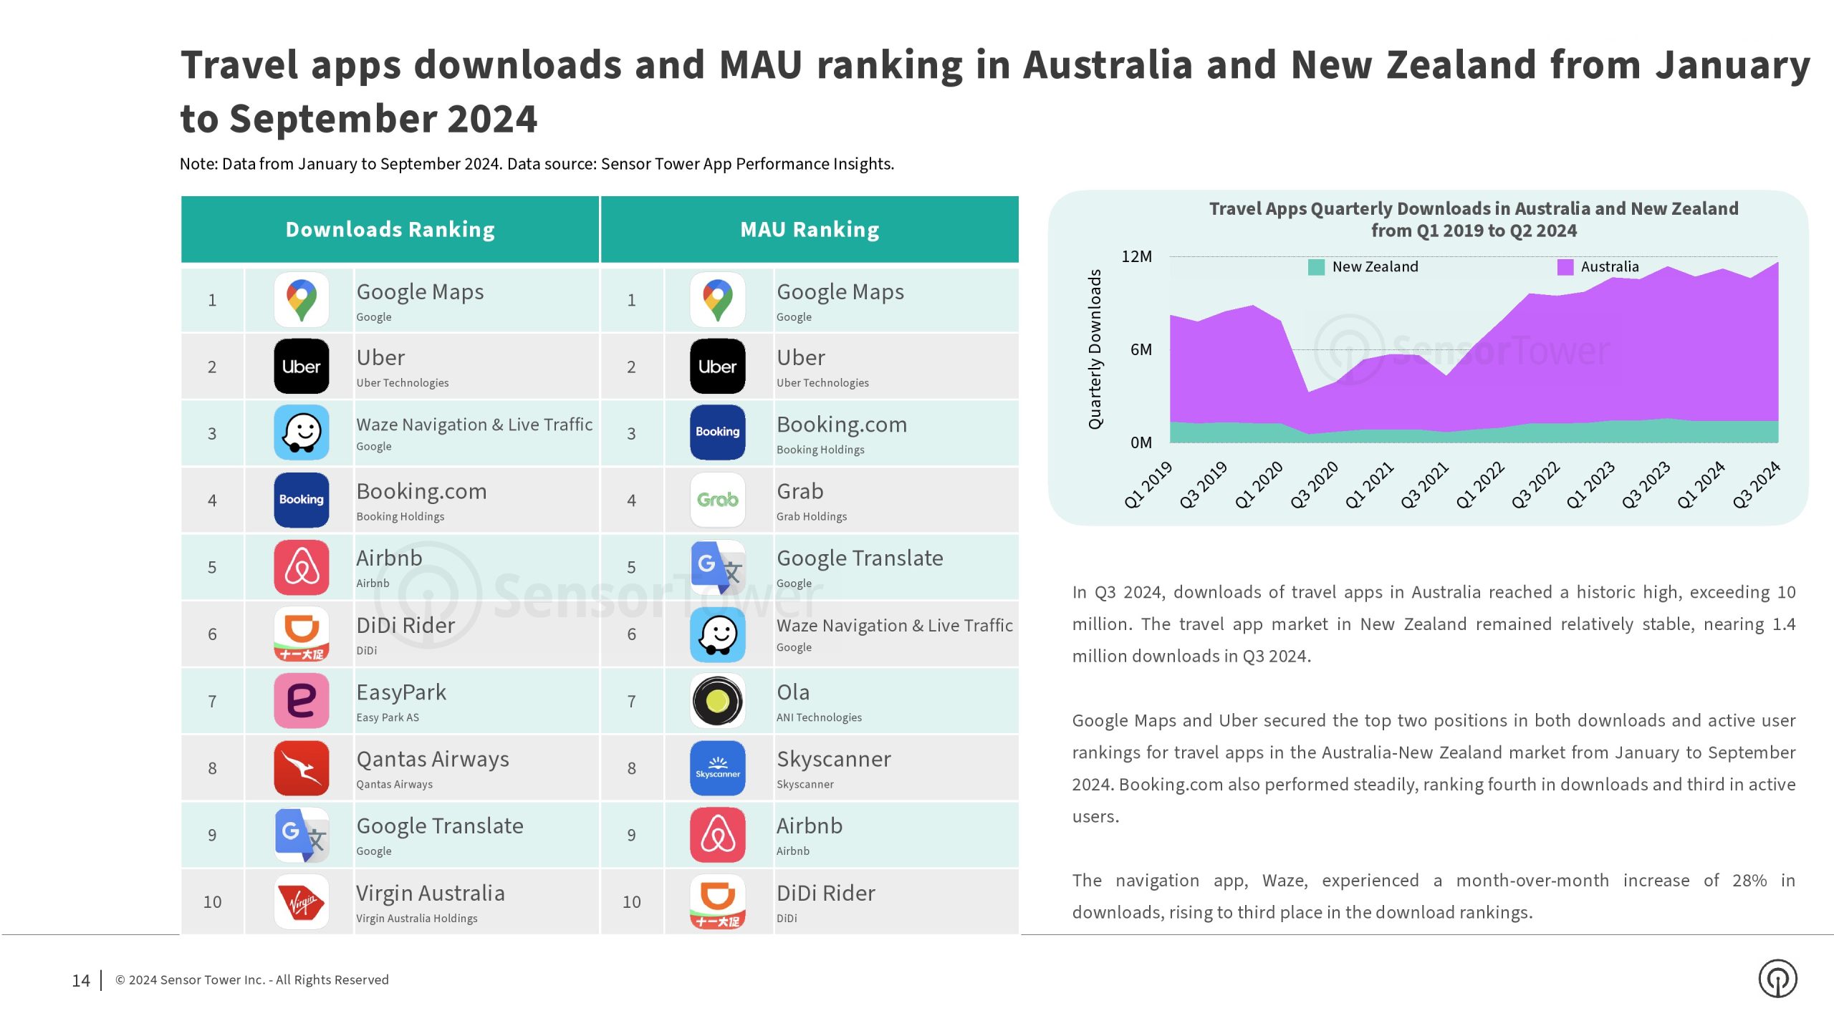Select the Skyscanner icon in MAU ranking
The image size is (1834, 1031).
(x=718, y=768)
